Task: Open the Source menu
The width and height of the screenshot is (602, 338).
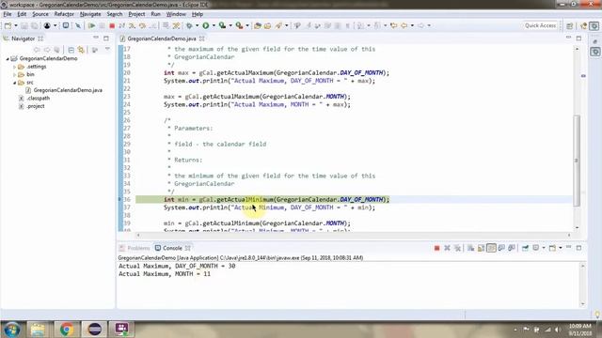Action: pyautogui.click(x=40, y=14)
